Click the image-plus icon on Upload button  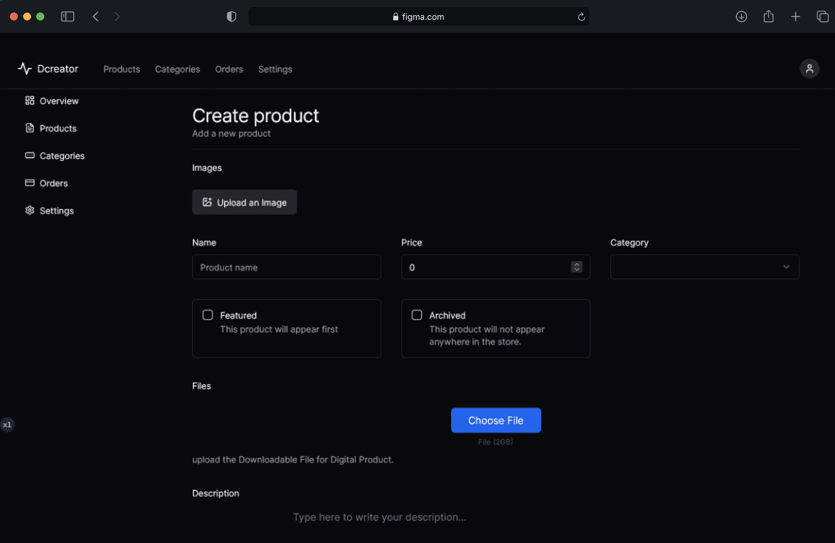[x=207, y=203]
